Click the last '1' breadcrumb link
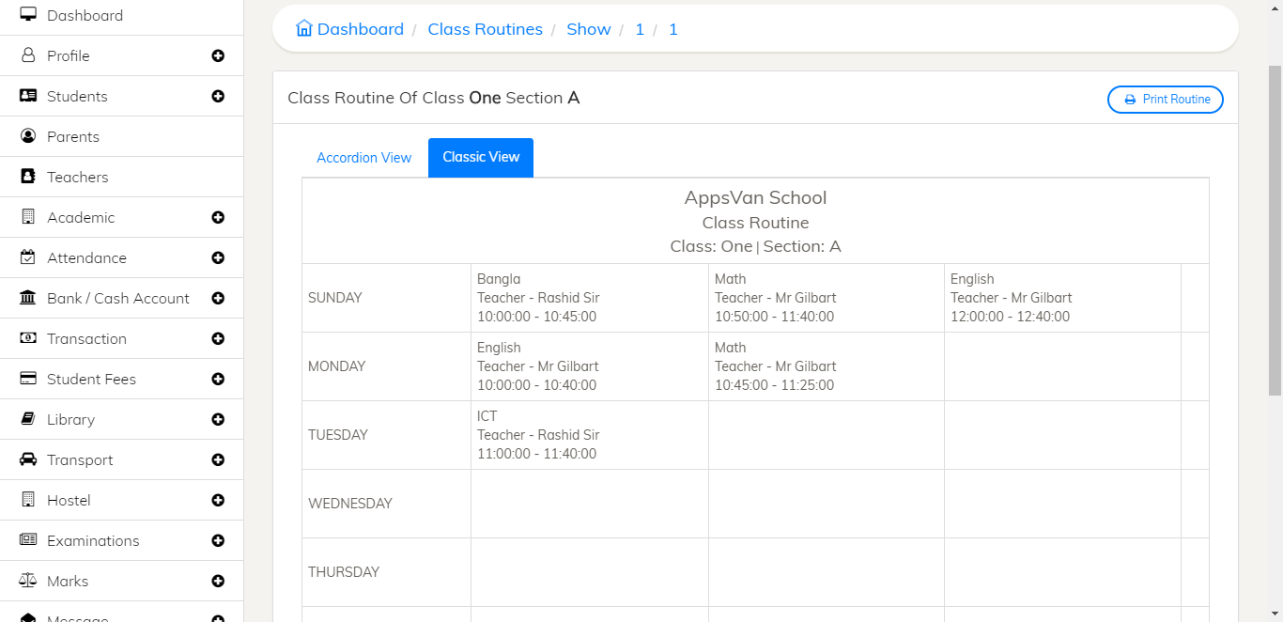Image resolution: width=1283 pixels, height=622 pixels. coord(672,29)
